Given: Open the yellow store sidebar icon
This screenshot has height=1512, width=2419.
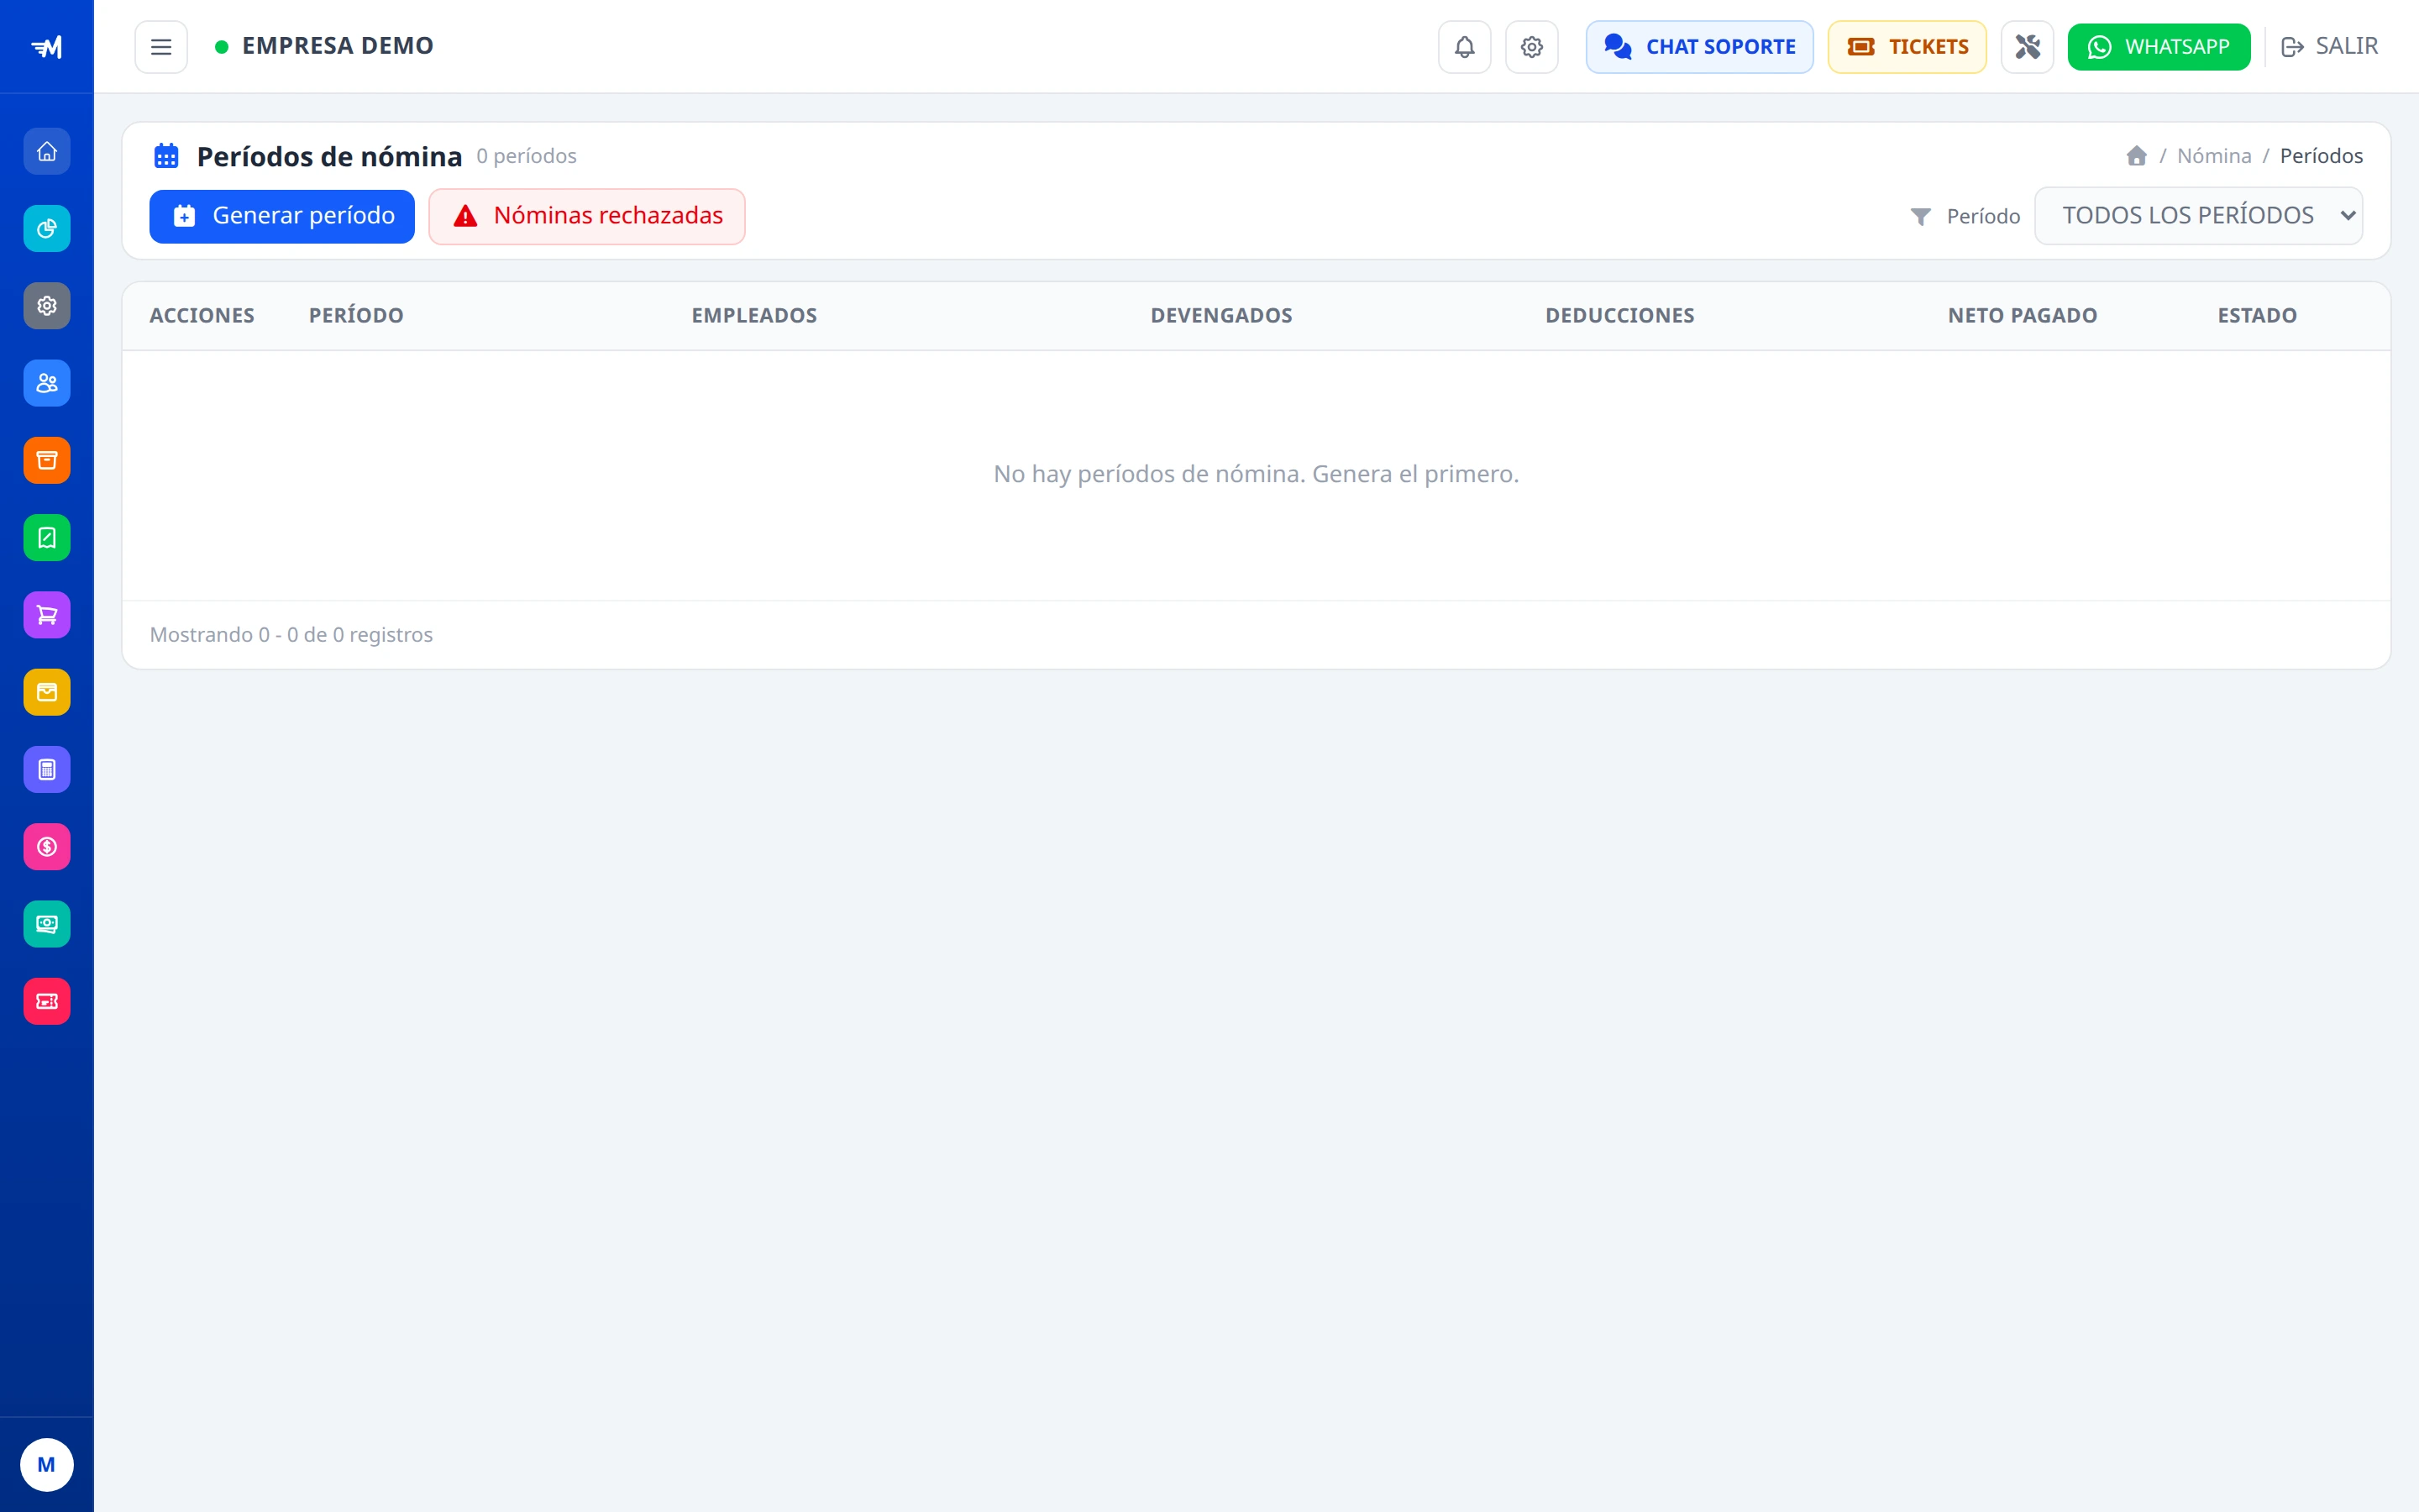Looking at the screenshot, I should (47, 692).
